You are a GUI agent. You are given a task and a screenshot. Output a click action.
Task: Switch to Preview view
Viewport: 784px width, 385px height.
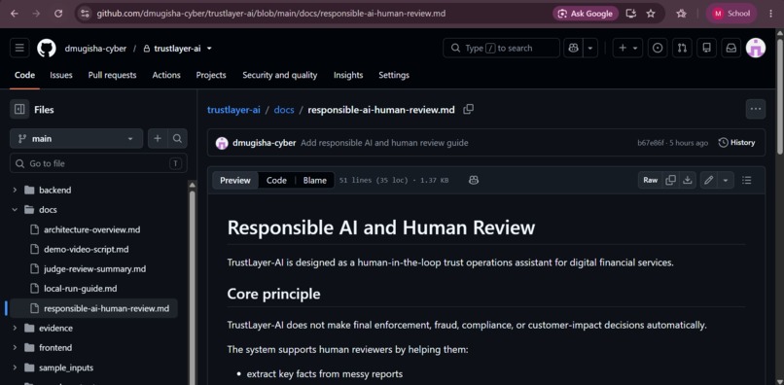pos(235,181)
